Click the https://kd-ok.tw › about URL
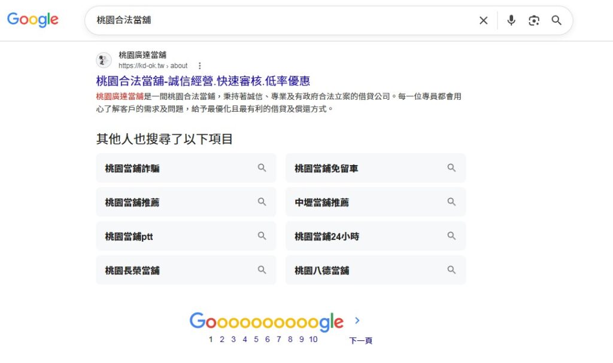613x363 pixels. (153, 66)
